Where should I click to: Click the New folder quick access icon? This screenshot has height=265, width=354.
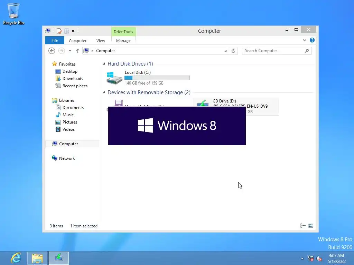click(x=67, y=31)
